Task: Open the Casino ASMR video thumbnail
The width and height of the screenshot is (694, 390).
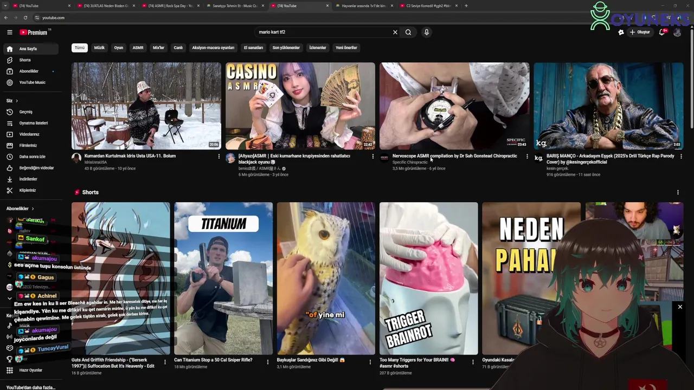Action: pos(300,106)
